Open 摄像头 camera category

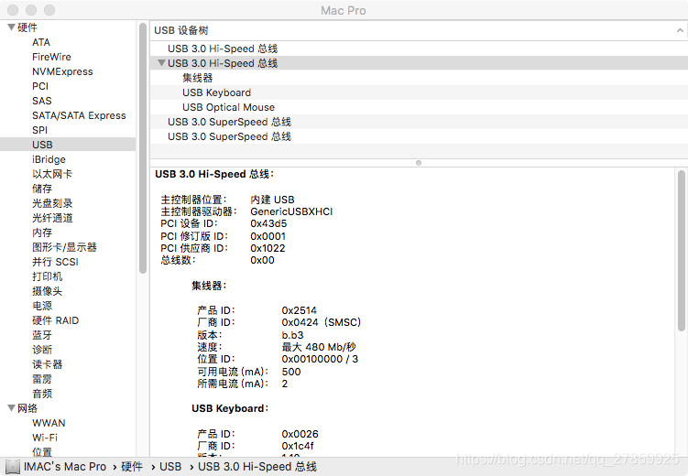pyautogui.click(x=48, y=291)
